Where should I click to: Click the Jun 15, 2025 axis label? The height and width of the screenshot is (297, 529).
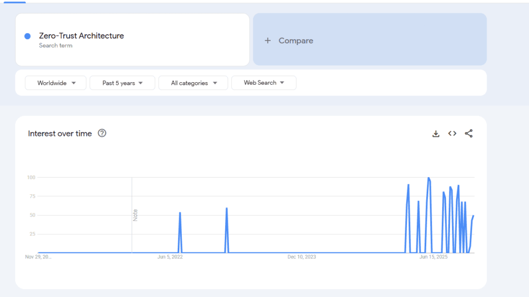(x=433, y=257)
